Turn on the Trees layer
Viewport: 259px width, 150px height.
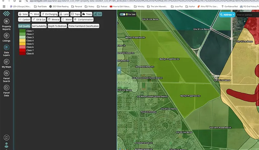click(x=87, y=14)
